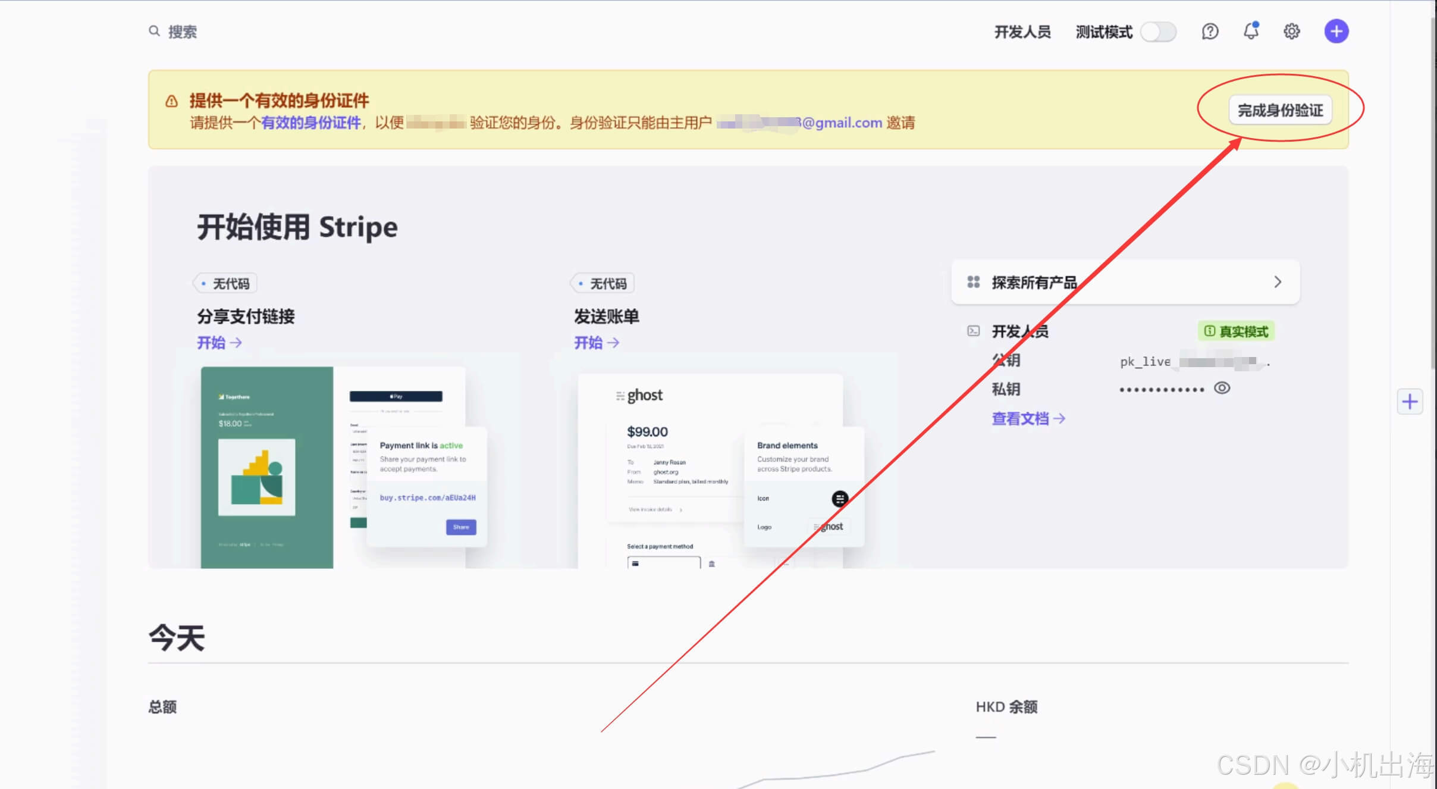Open the help question mark icon
Image resolution: width=1437 pixels, height=789 pixels.
pos(1210,31)
